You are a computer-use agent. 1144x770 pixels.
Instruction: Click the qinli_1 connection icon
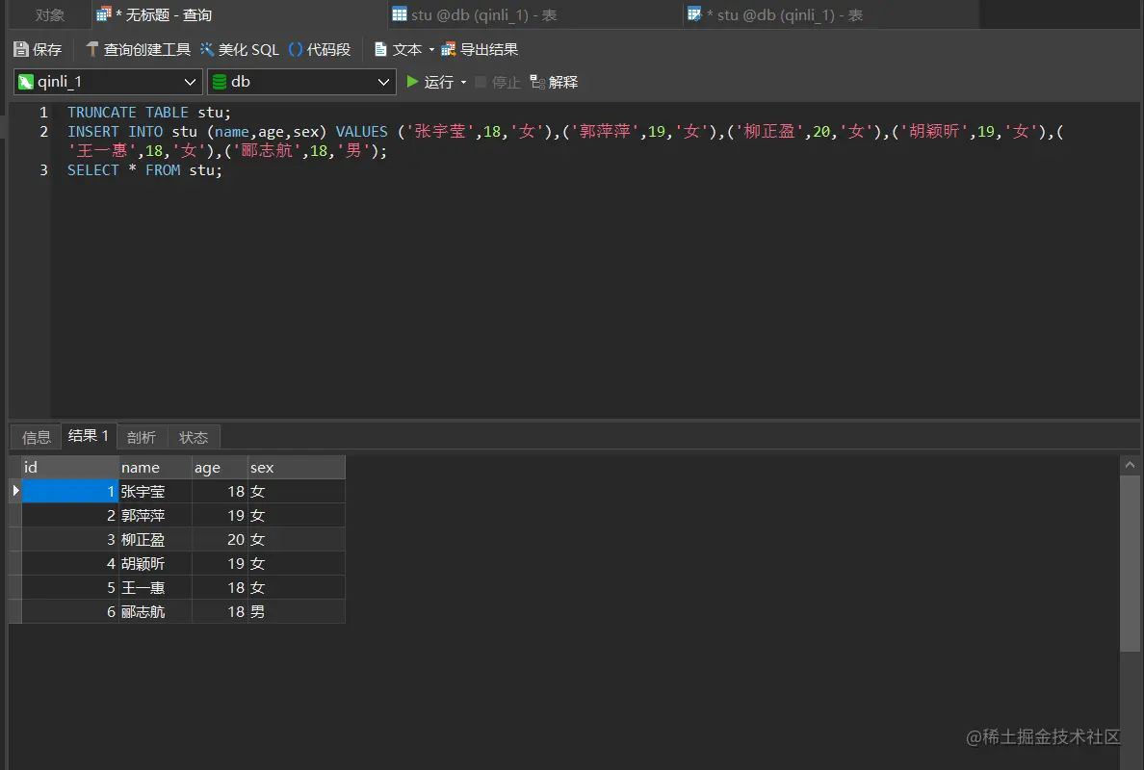pos(26,82)
